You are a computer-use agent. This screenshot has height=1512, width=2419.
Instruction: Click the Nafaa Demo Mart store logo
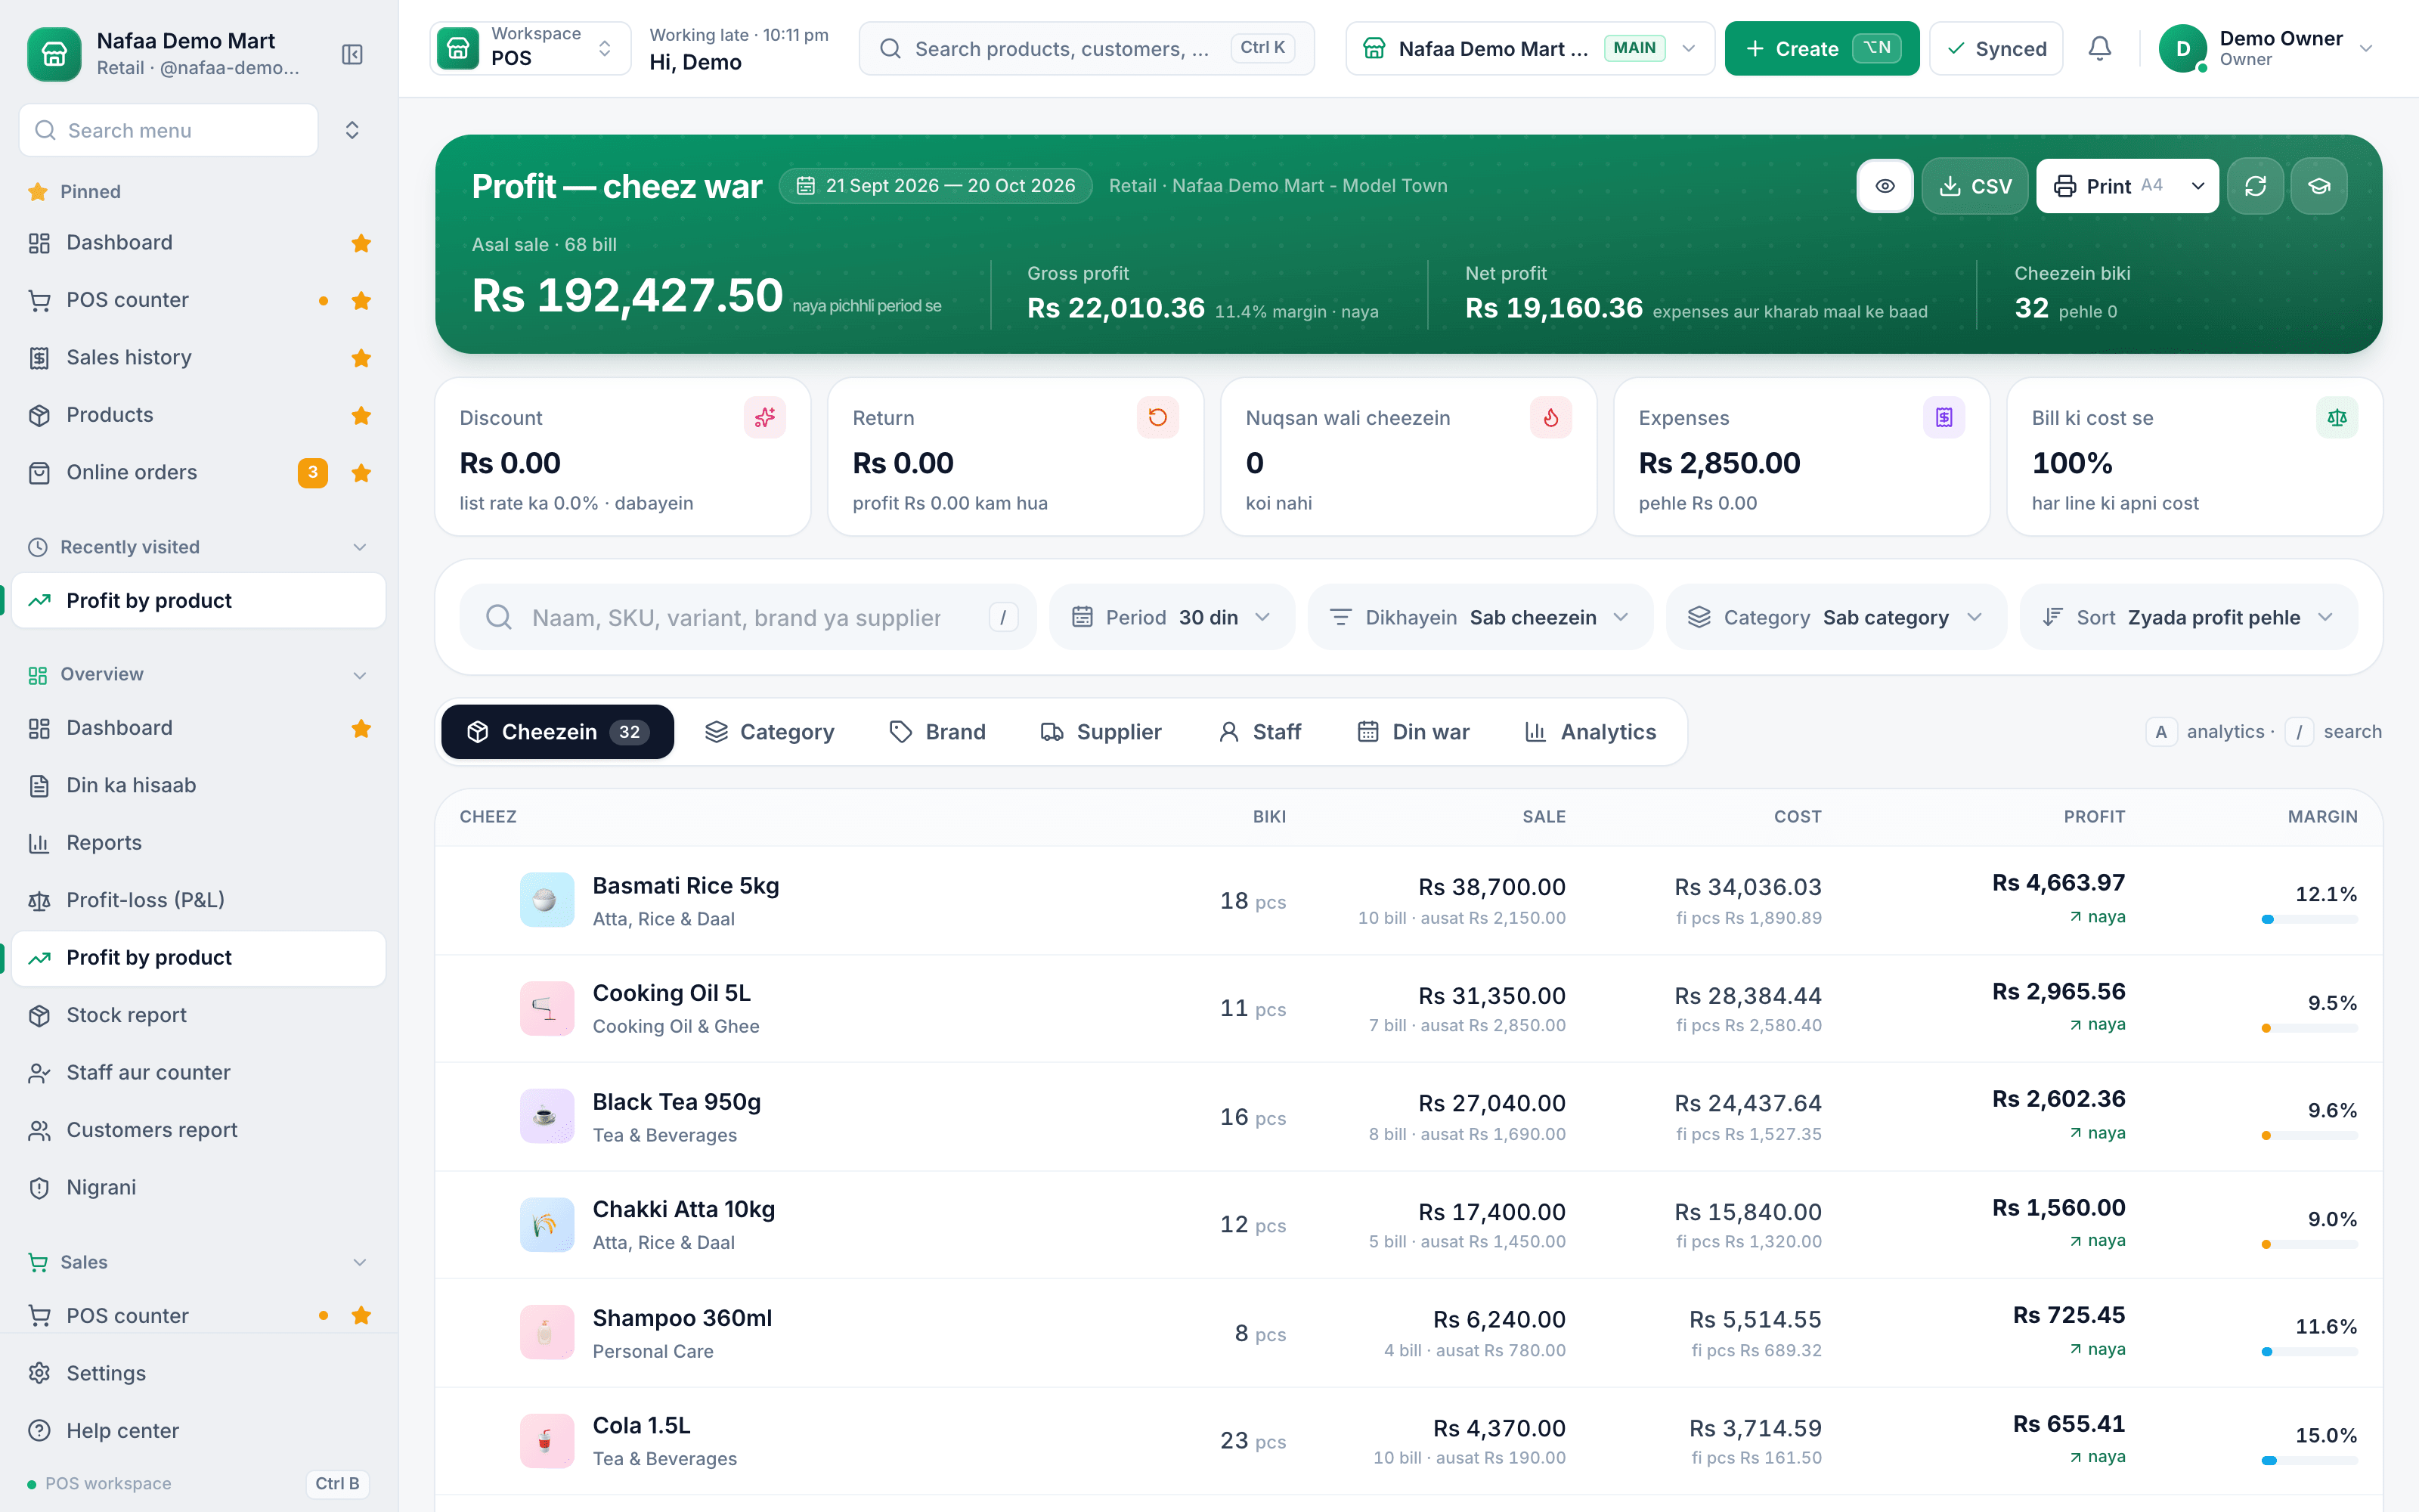54,54
